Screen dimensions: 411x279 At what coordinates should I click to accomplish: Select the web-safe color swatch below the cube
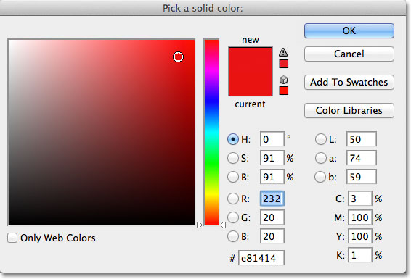click(284, 91)
